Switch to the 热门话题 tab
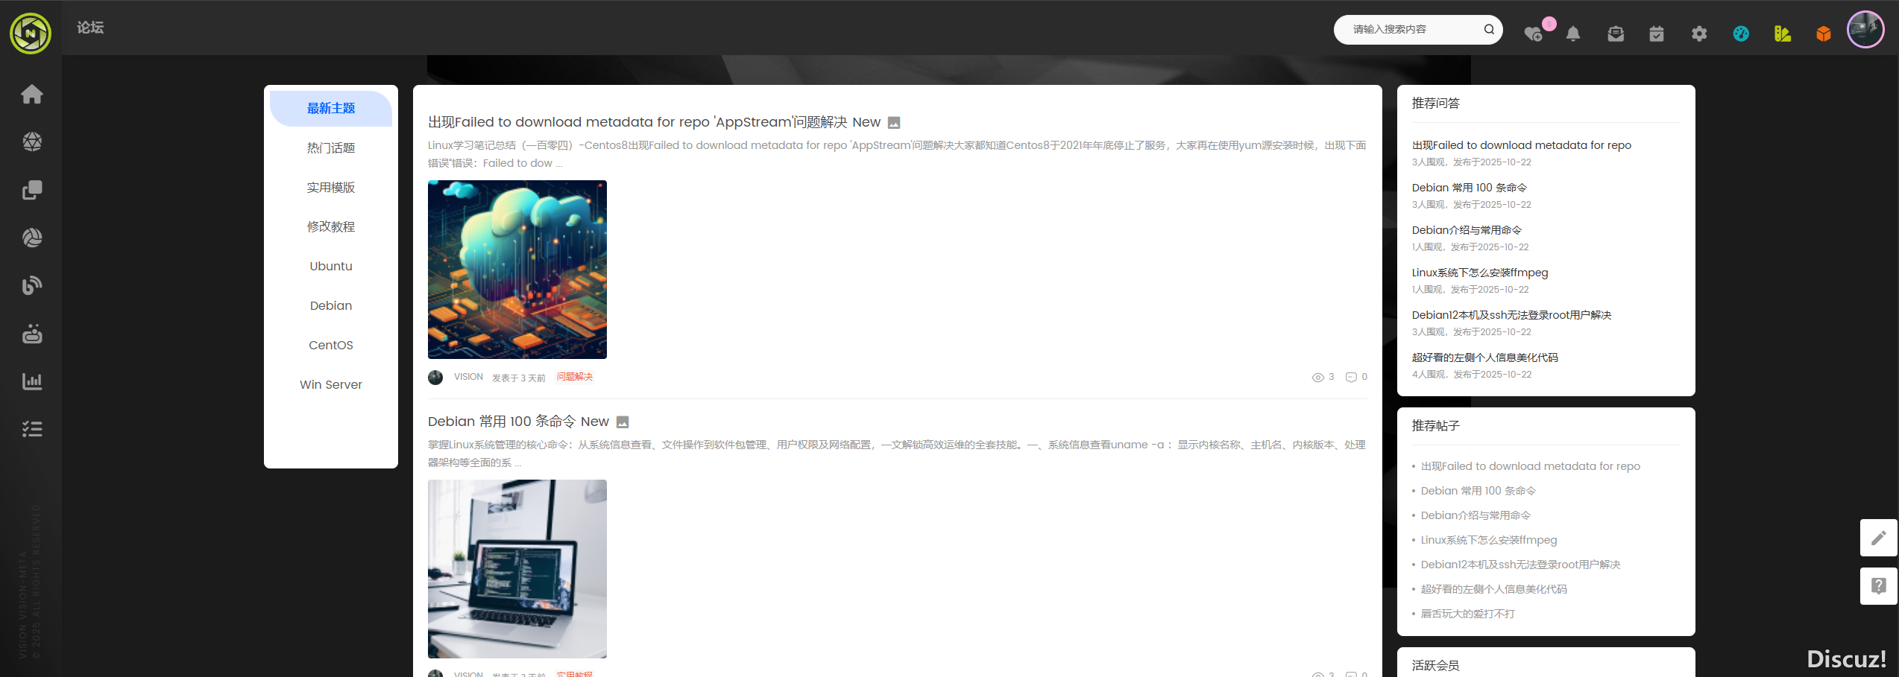 [331, 148]
